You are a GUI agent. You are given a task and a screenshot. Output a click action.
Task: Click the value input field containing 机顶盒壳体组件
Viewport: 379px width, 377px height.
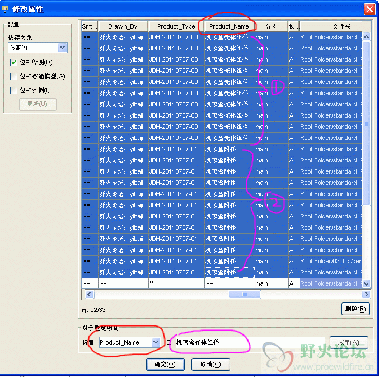pos(250,342)
